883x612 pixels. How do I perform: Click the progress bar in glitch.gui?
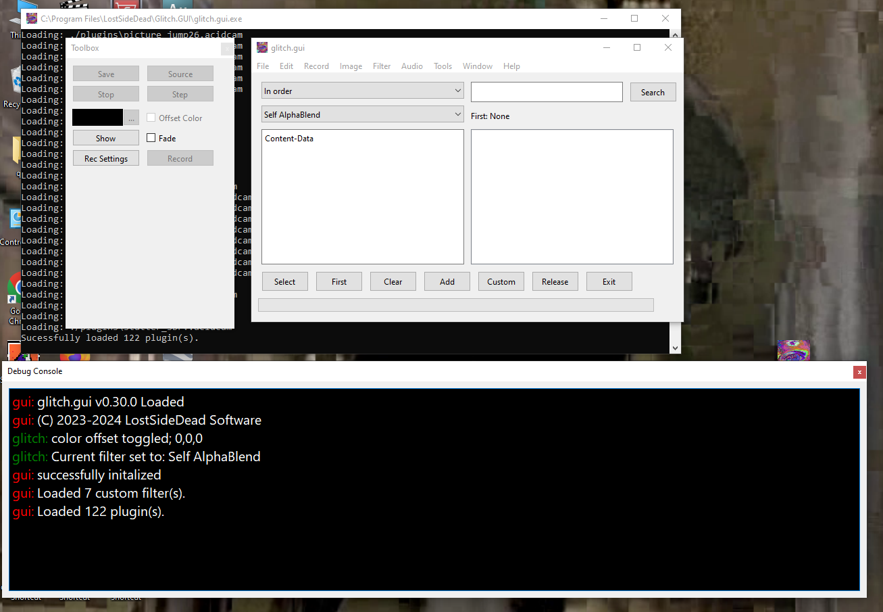tap(456, 305)
